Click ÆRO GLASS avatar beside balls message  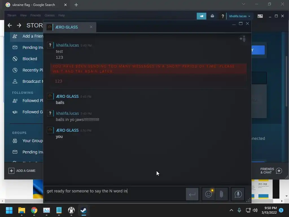point(50,96)
